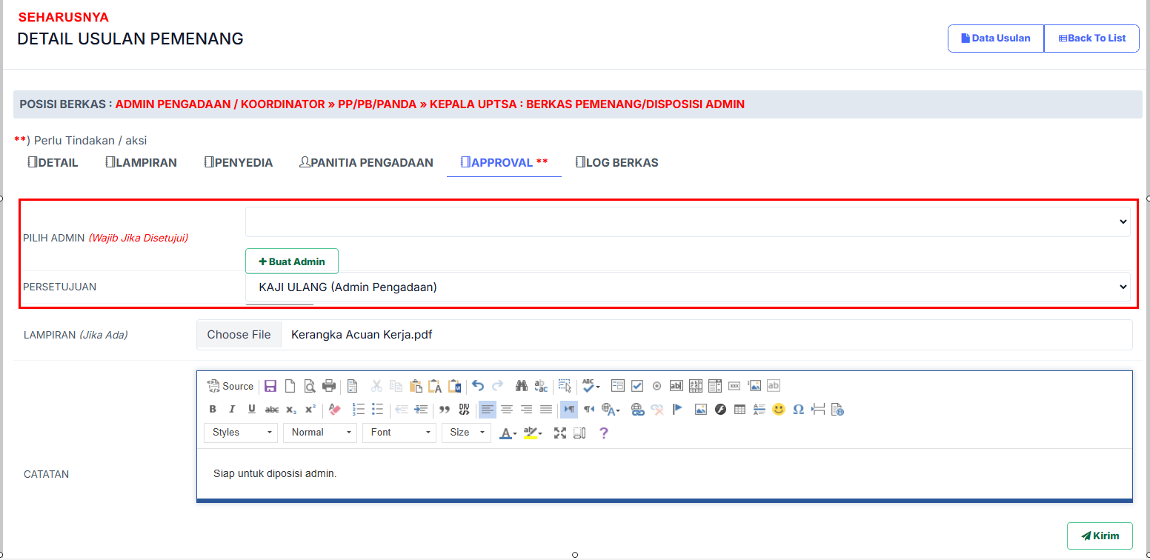The height and width of the screenshot is (560, 1150).
Task: Open the text color picker
Action: (x=508, y=433)
